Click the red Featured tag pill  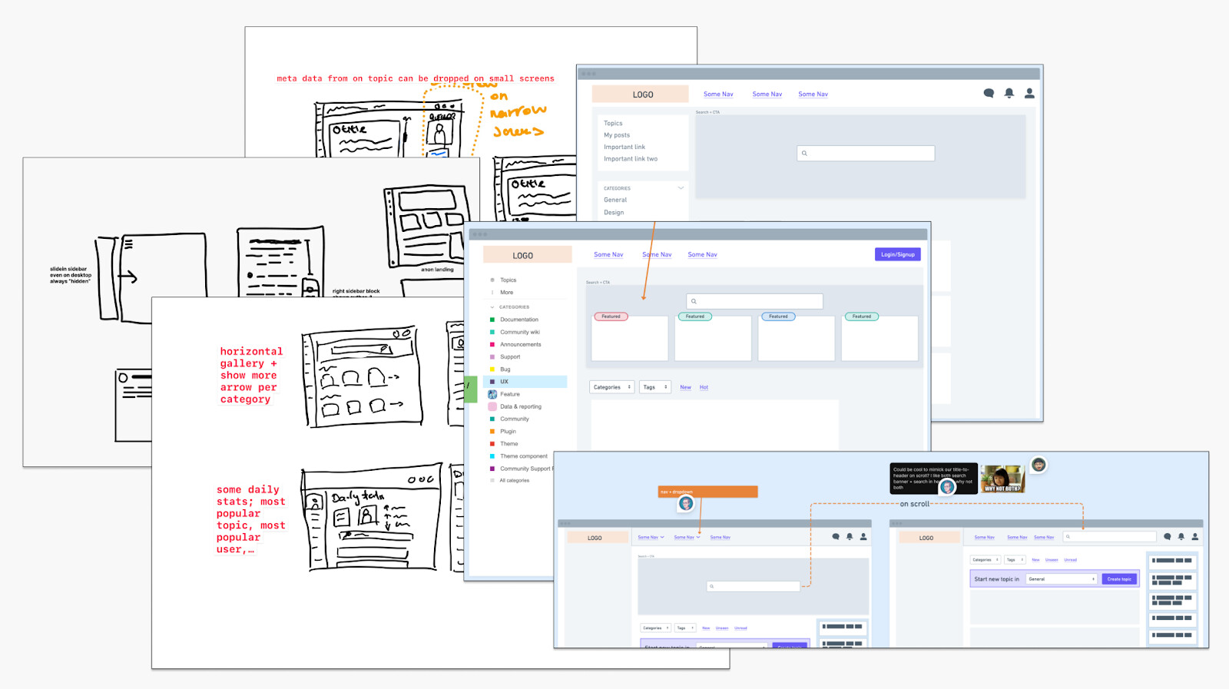click(x=611, y=316)
